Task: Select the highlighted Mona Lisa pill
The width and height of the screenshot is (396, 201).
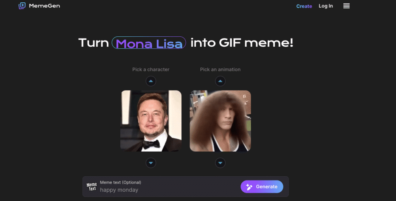Action: [x=149, y=43]
